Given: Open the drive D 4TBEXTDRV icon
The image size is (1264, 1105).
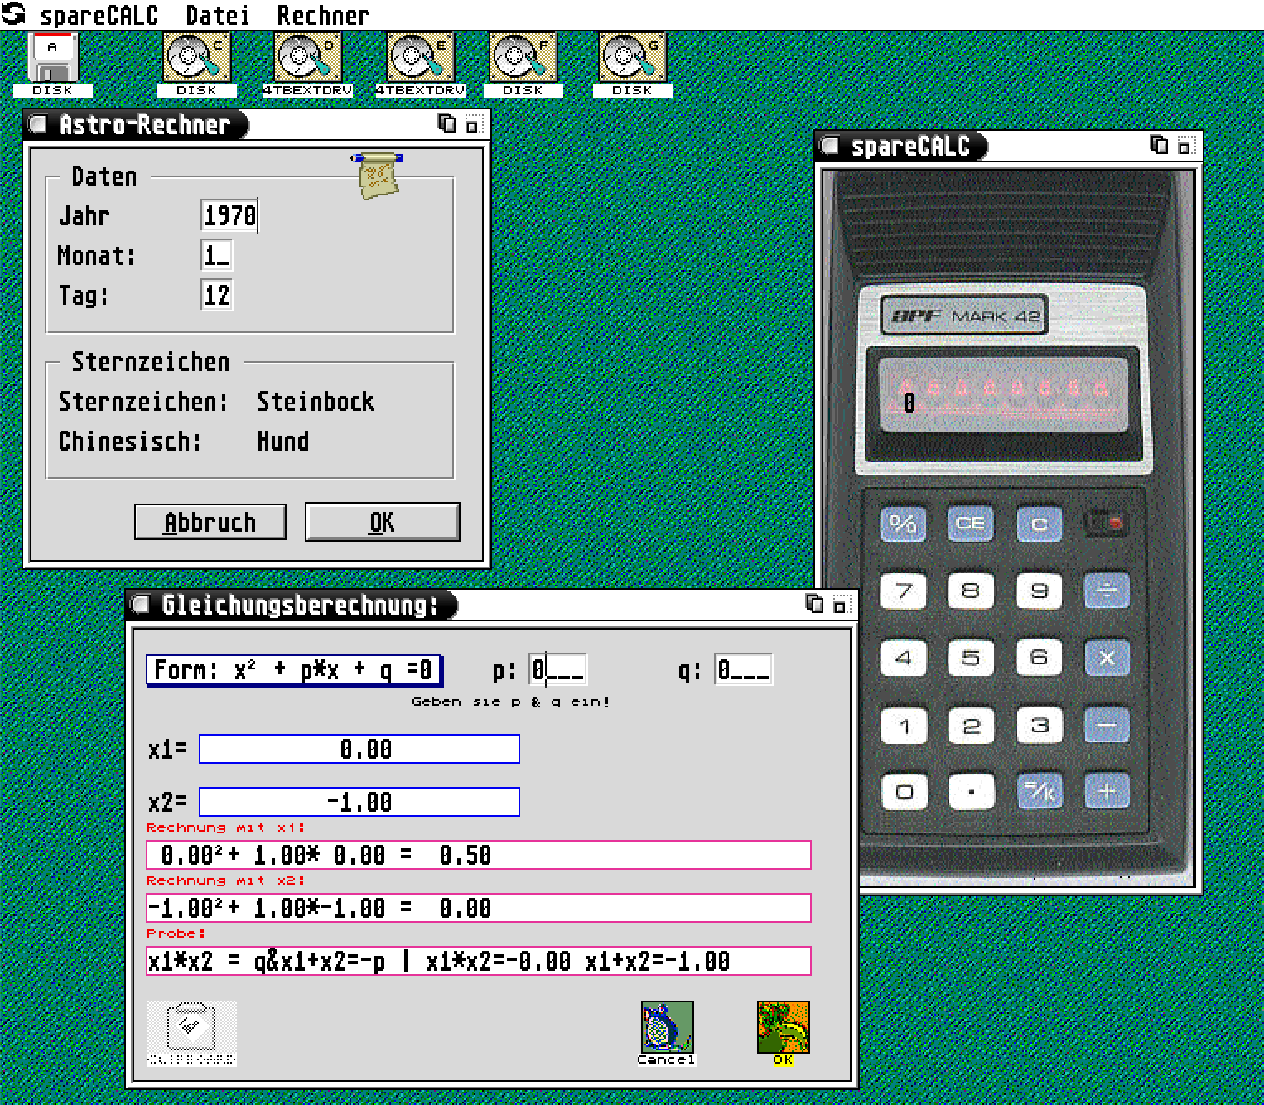Looking at the screenshot, I should point(307,60).
